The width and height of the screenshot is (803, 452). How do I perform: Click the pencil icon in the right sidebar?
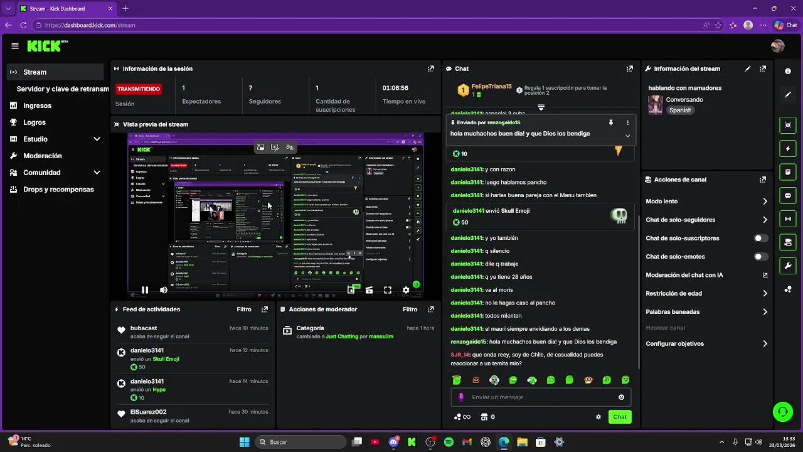tap(788, 95)
